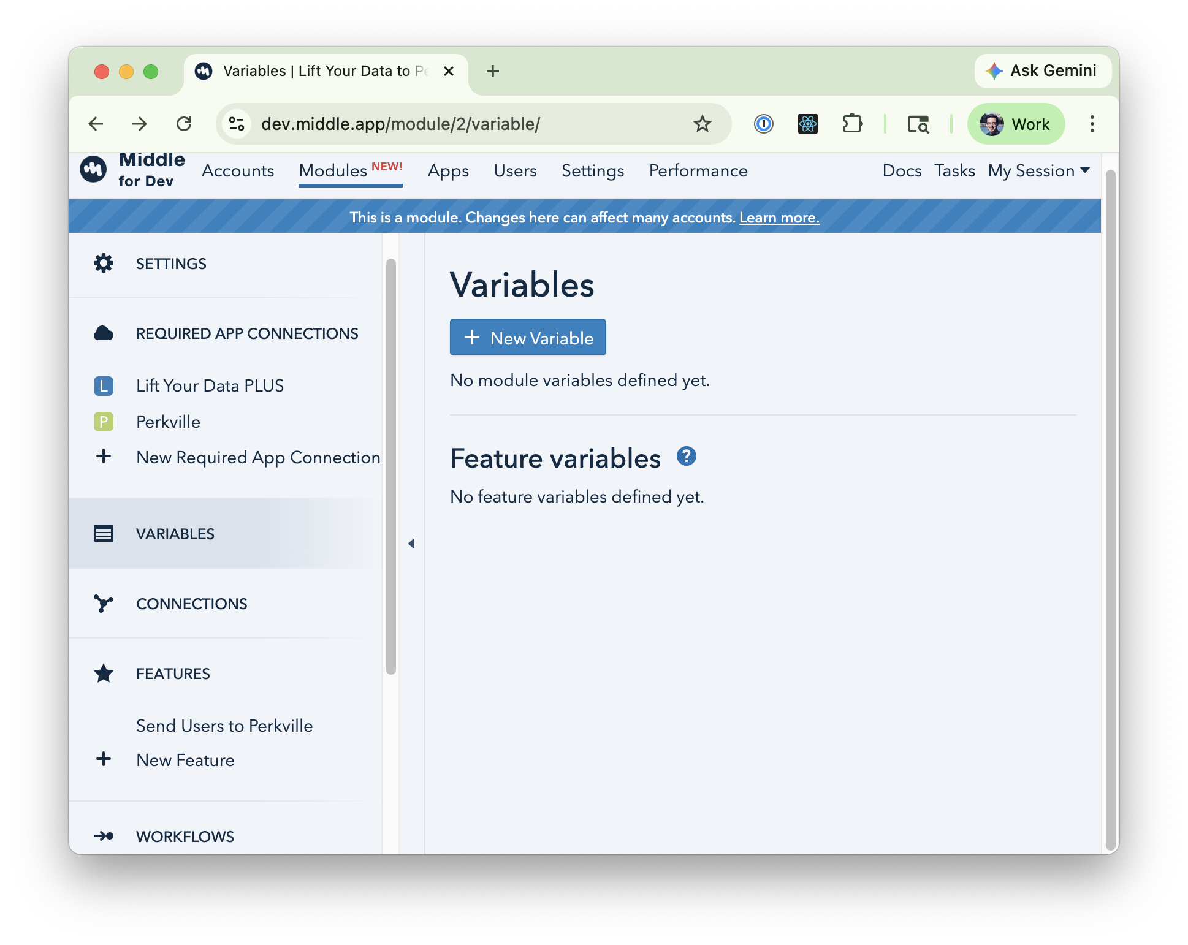Open the Performance navigation tab

click(698, 171)
